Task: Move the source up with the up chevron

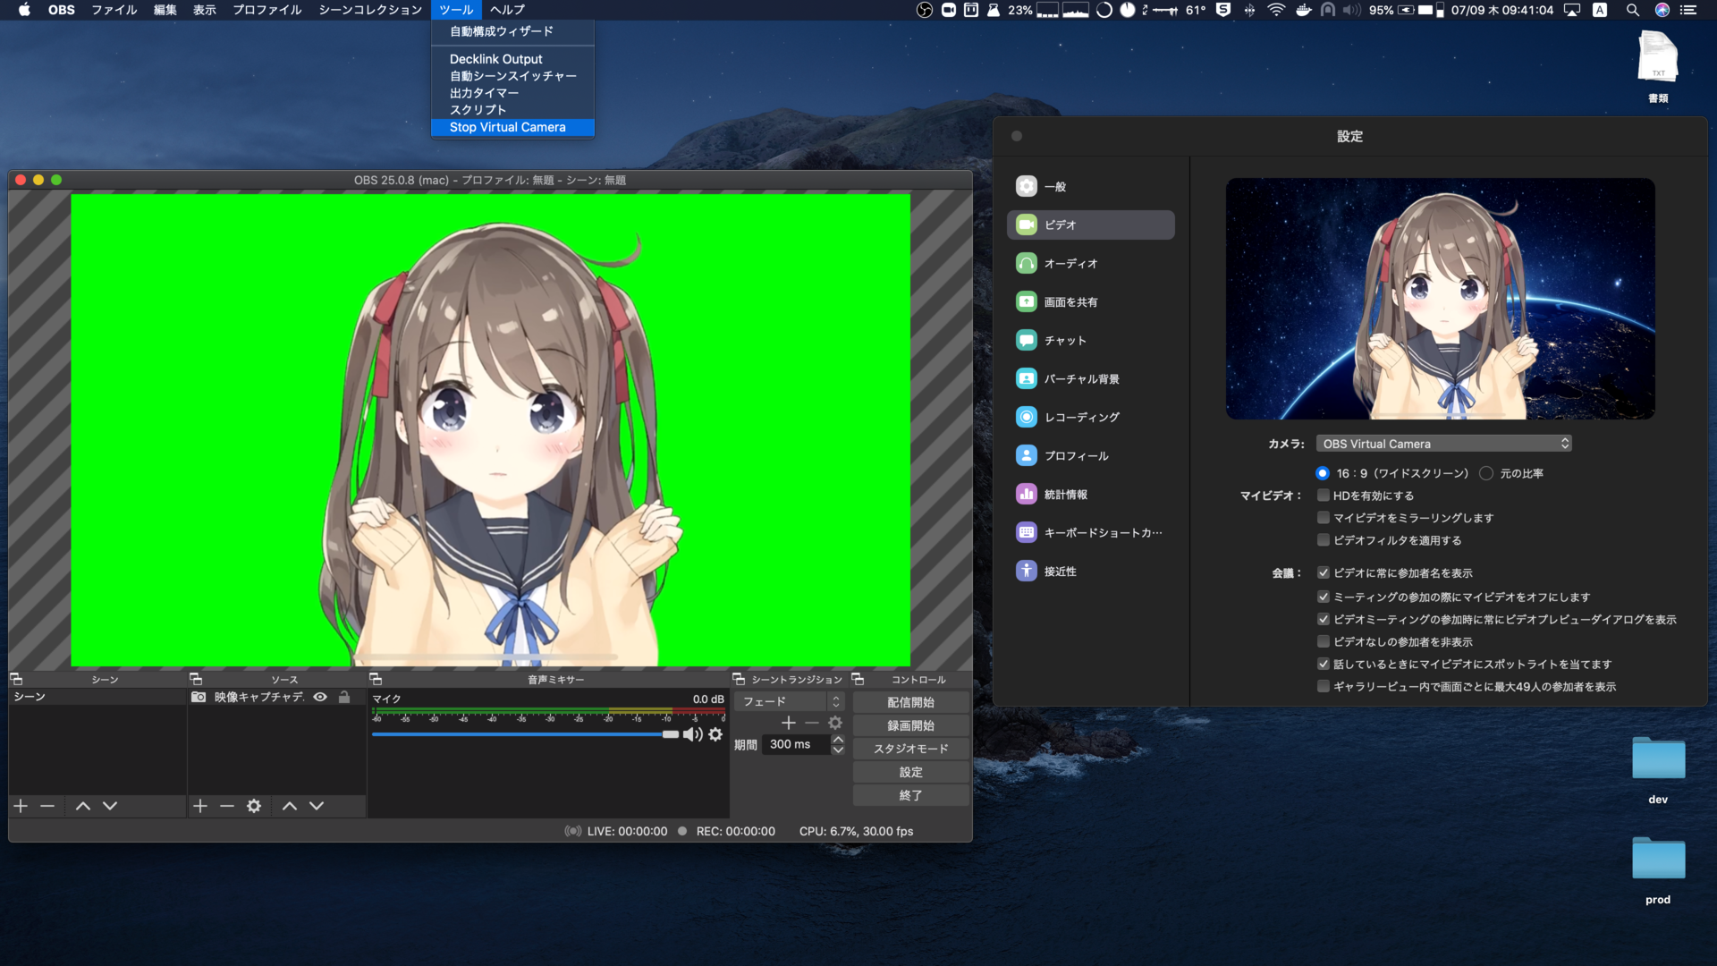Action: (x=290, y=806)
